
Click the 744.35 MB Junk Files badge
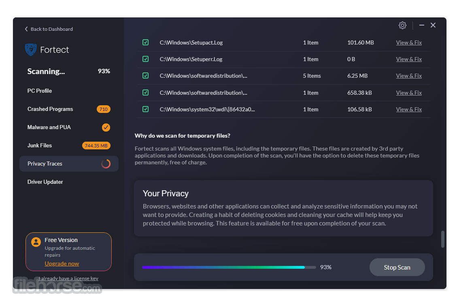point(96,146)
